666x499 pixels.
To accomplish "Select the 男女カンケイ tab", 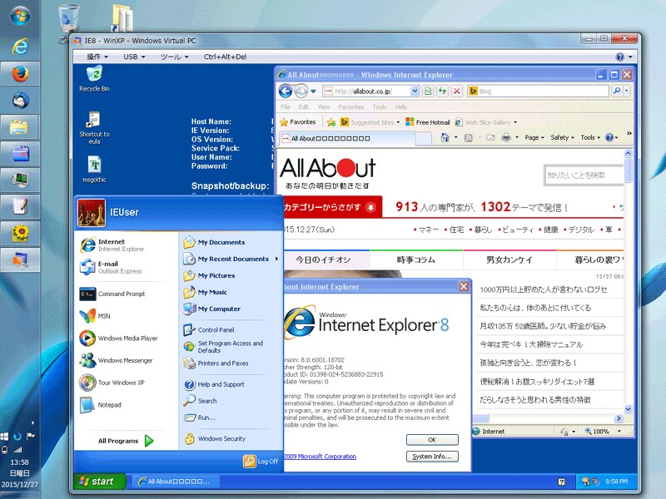I will click(x=509, y=259).
